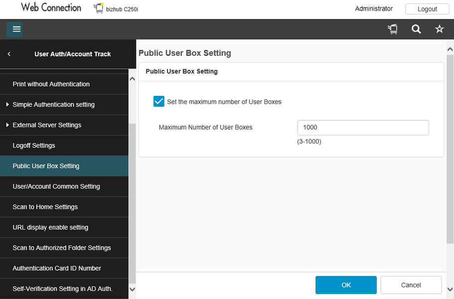Open the favorites star icon
The height and width of the screenshot is (299, 454).
[440, 29]
